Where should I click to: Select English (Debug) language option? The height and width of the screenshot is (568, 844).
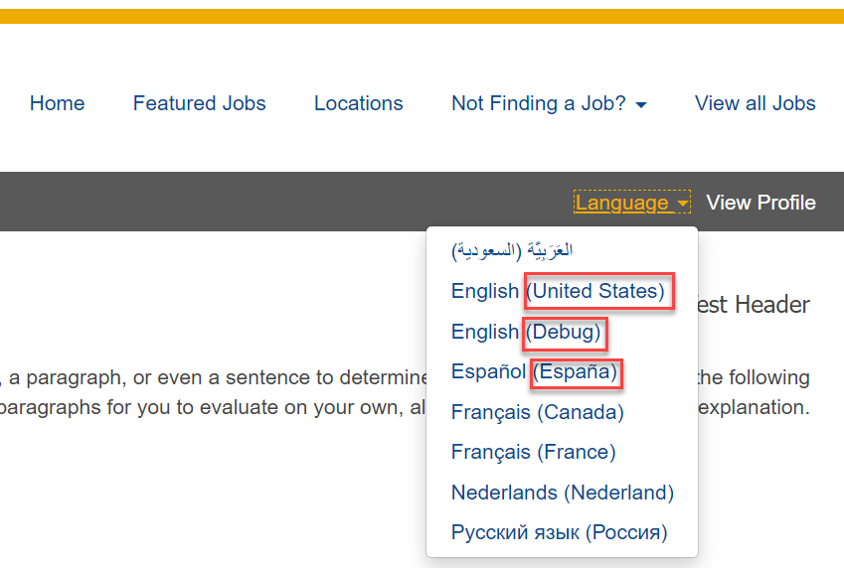pos(526,332)
